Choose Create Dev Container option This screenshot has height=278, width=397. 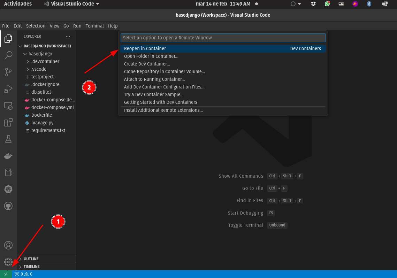pyautogui.click(x=223, y=64)
